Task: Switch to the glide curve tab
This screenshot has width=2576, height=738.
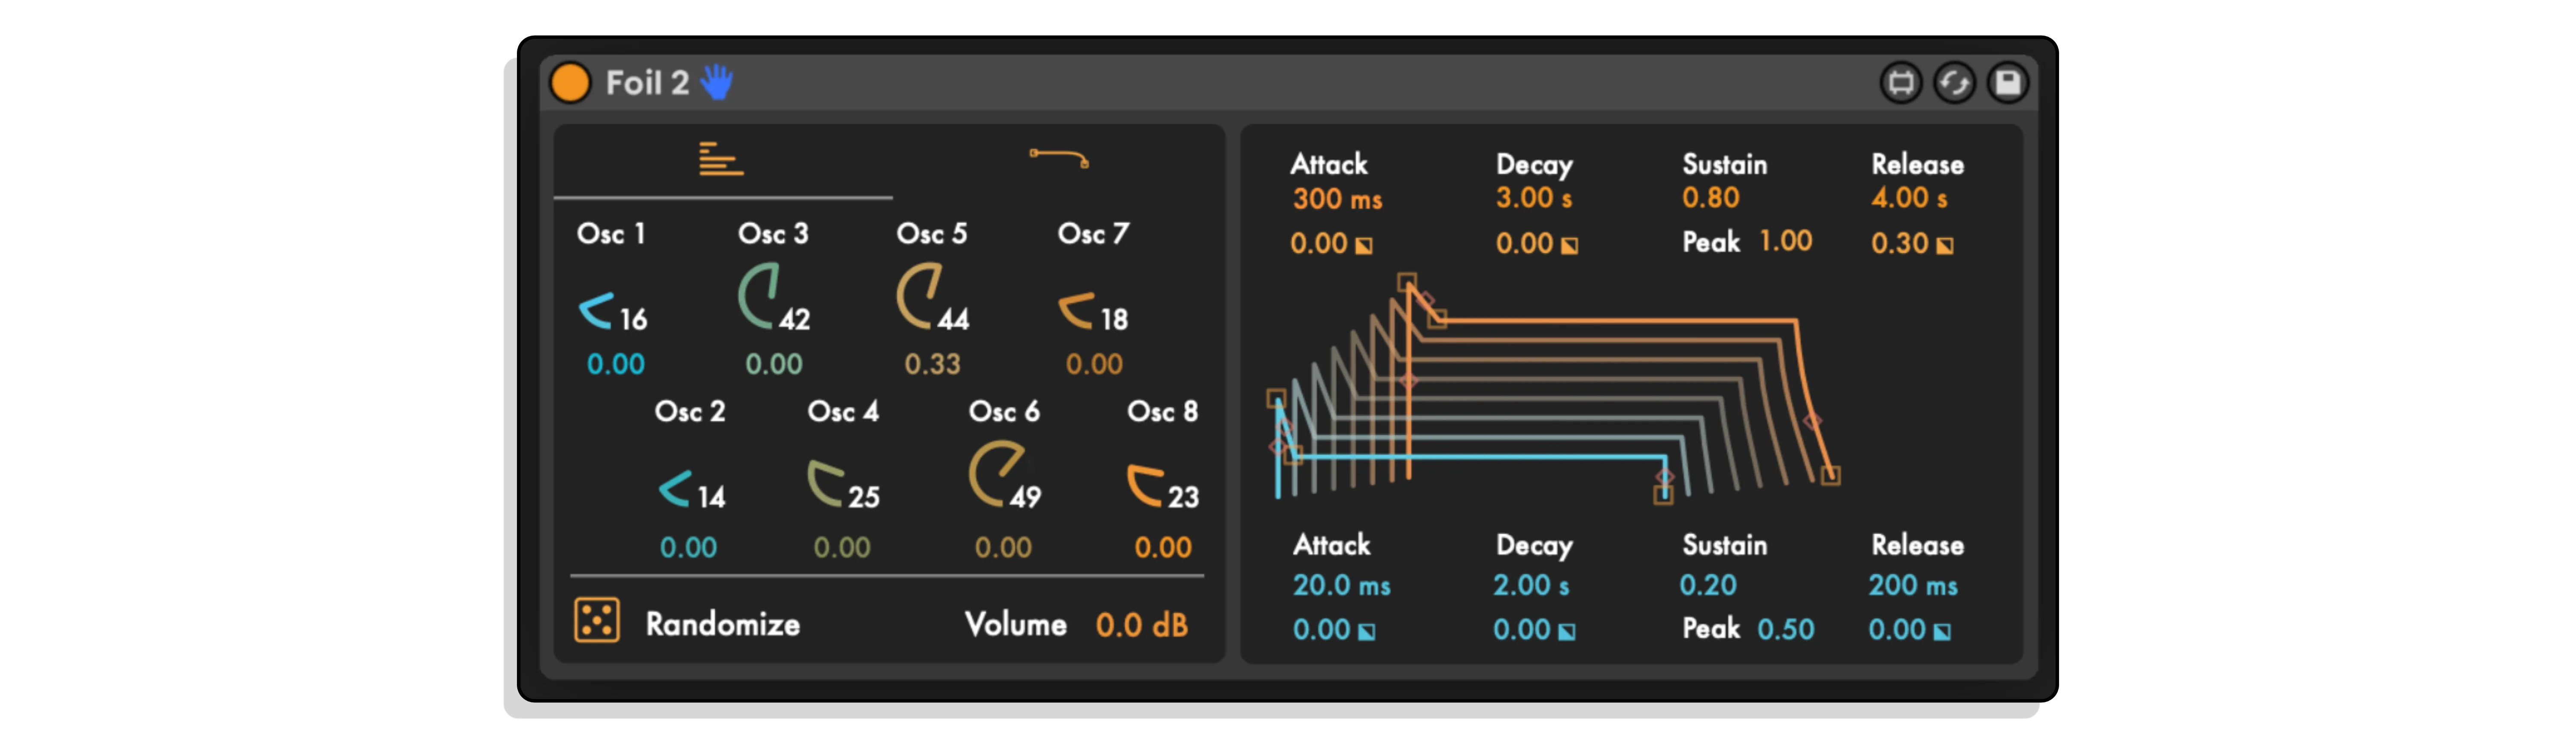Action: point(1059,159)
